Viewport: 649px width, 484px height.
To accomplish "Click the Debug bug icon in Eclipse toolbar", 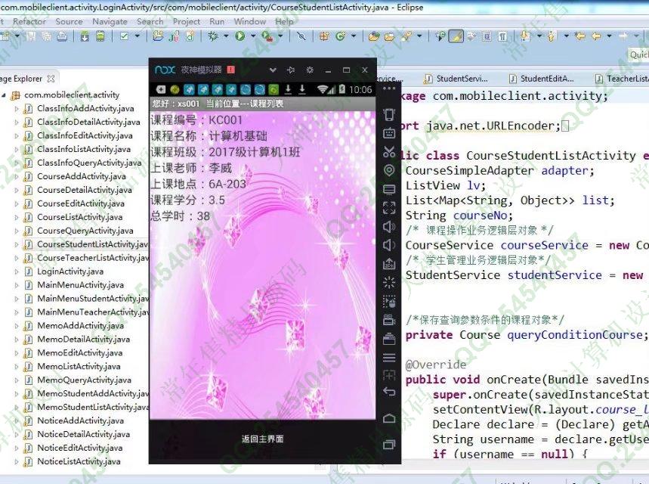I will pos(214,36).
